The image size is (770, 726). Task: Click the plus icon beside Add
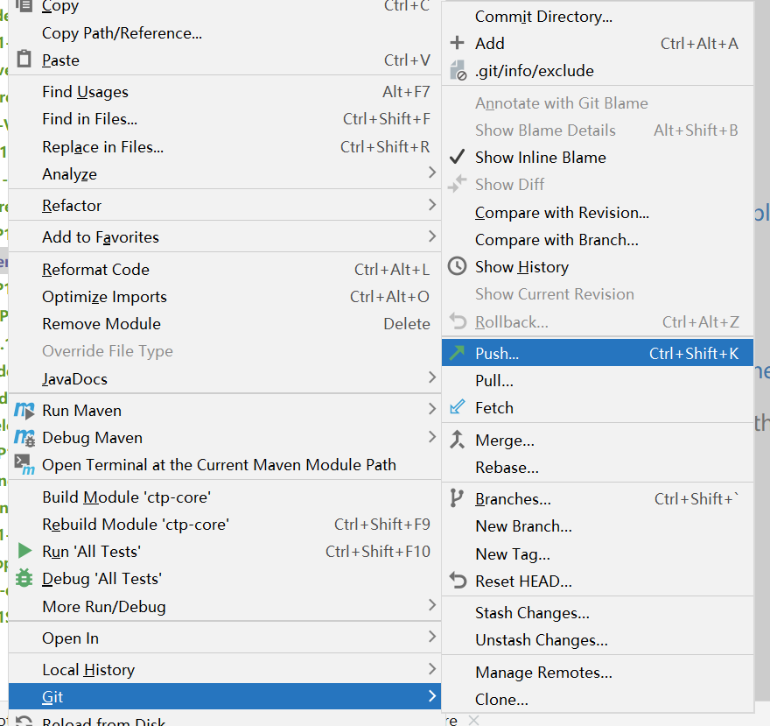(457, 44)
